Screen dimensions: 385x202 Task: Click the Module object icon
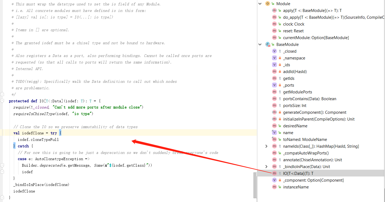point(267,4)
